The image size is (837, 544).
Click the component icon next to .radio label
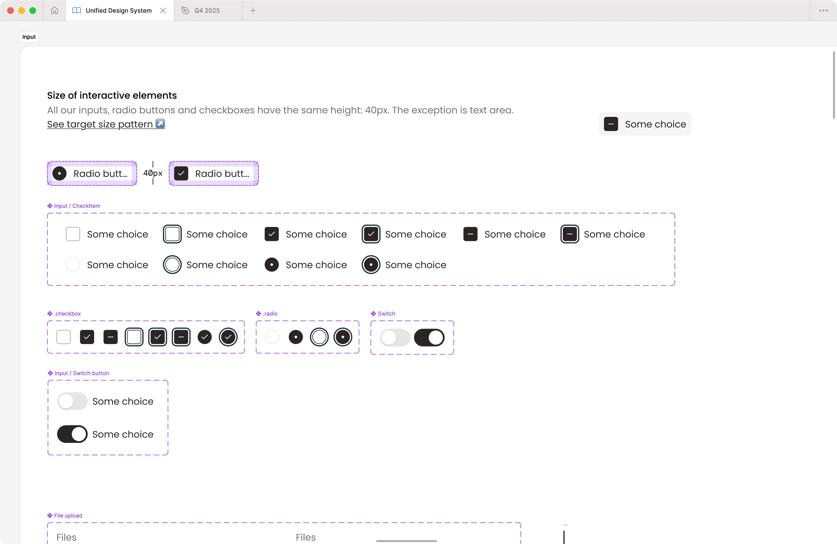(x=259, y=314)
